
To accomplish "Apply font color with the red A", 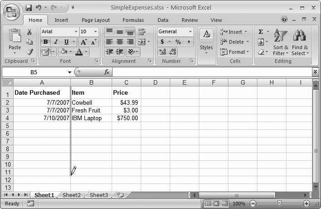I will [79, 52].
